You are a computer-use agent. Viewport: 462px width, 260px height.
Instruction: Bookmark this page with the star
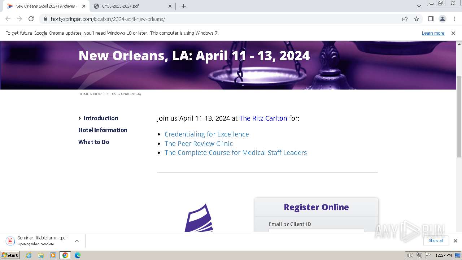(x=417, y=19)
